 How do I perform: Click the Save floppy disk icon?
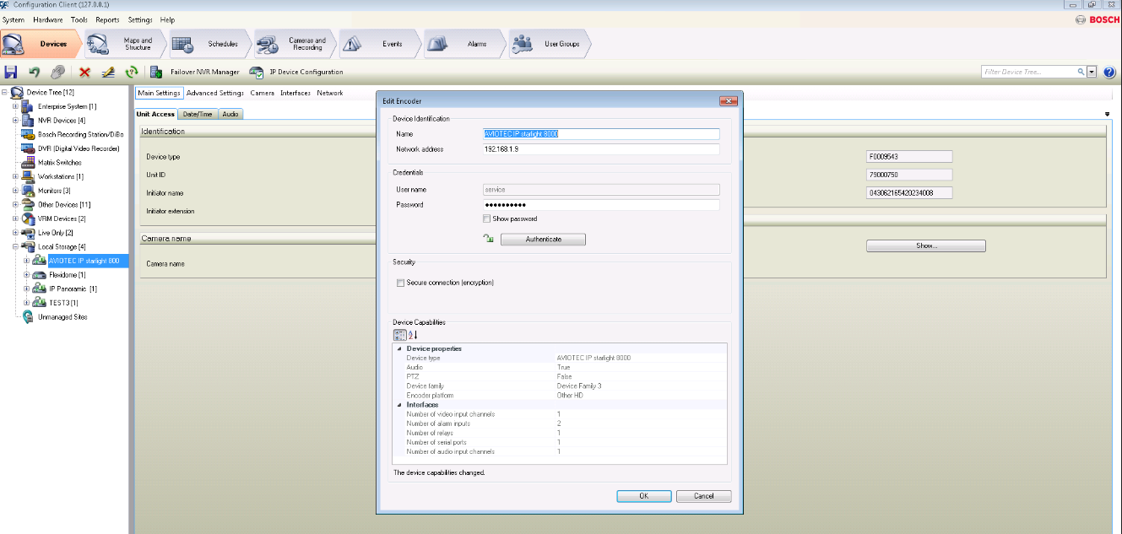click(x=11, y=73)
